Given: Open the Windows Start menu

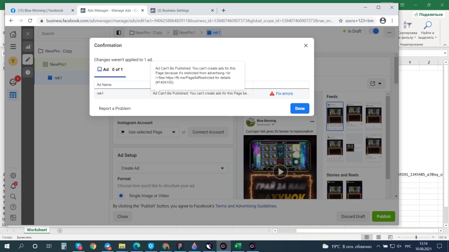Looking at the screenshot, I should (7, 246).
